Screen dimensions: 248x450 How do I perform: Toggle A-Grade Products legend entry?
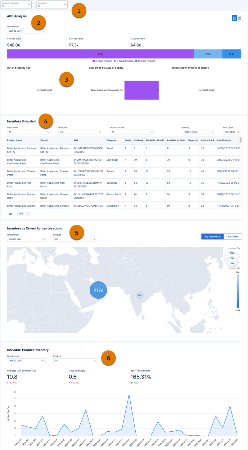(x=102, y=61)
